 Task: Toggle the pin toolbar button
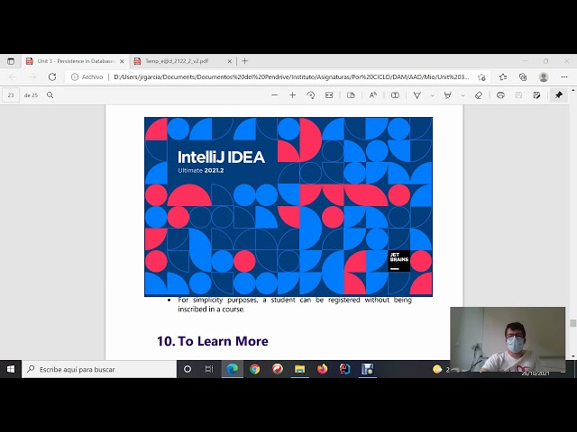[x=559, y=95]
